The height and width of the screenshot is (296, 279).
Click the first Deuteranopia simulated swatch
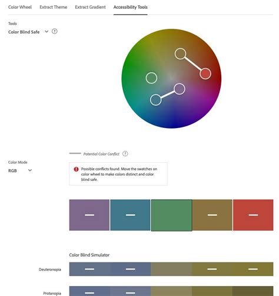tap(89, 269)
